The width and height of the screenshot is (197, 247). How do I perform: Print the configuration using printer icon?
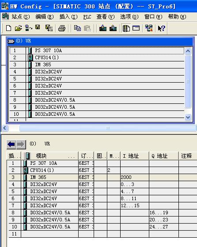[62, 28]
